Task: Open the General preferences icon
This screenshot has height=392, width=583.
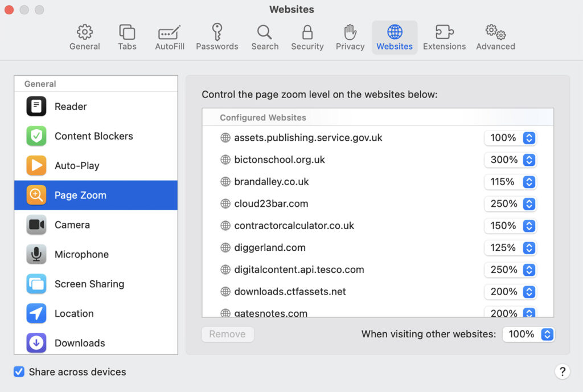Action: click(x=84, y=37)
